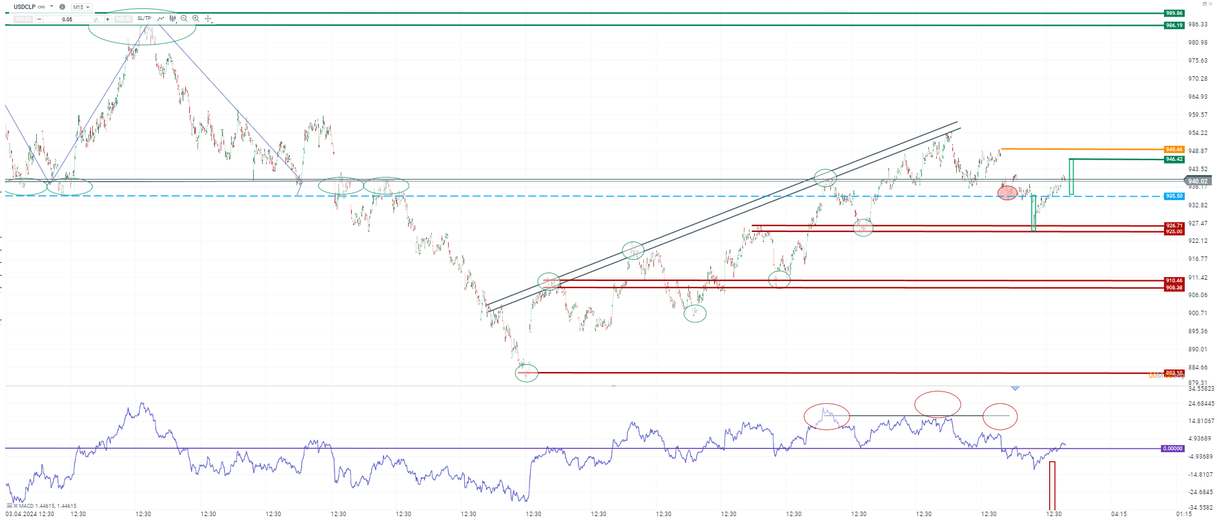Screen dimensions: 1217x520
Task: Click the 895.36 price axis value
Action: (x=1198, y=331)
